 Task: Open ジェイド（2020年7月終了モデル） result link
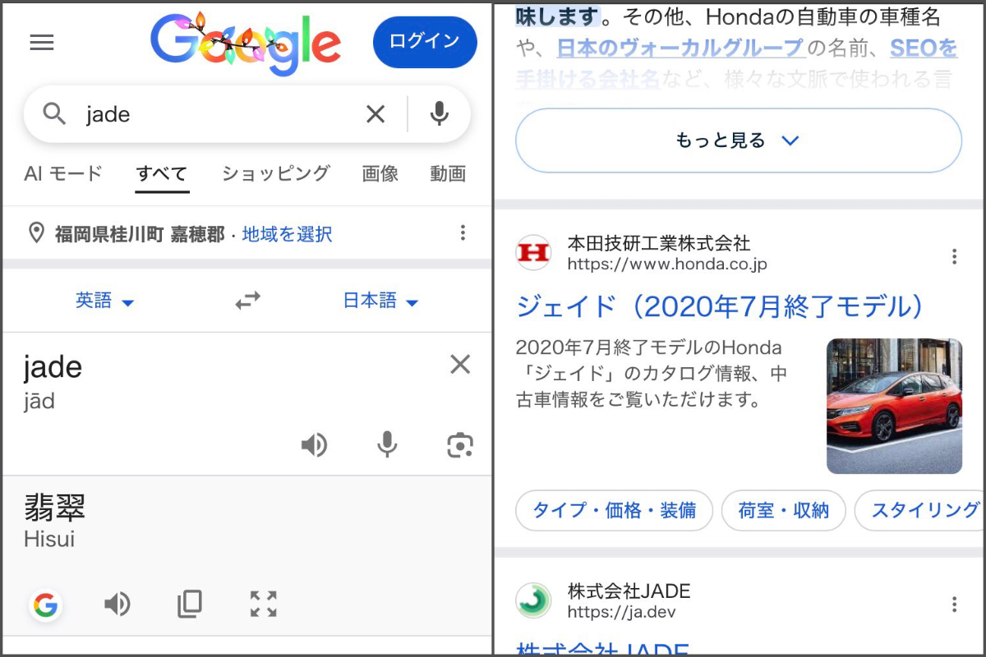pyautogui.click(x=720, y=306)
